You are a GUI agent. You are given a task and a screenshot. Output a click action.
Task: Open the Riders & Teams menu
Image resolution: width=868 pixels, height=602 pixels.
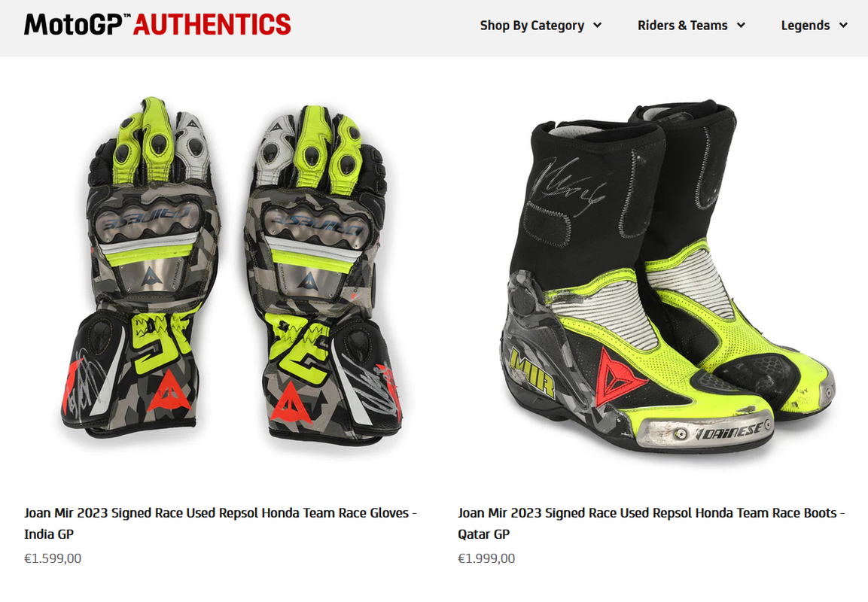tap(691, 26)
